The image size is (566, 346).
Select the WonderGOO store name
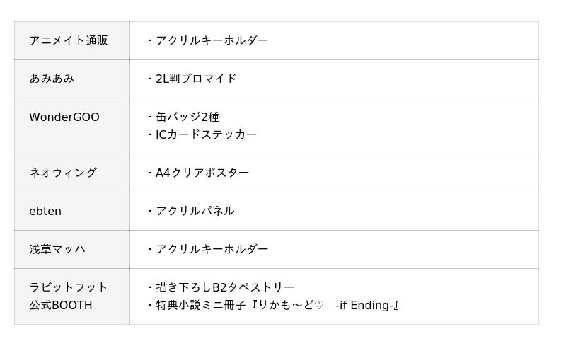[64, 117]
